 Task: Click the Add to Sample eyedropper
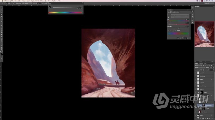click(171, 30)
